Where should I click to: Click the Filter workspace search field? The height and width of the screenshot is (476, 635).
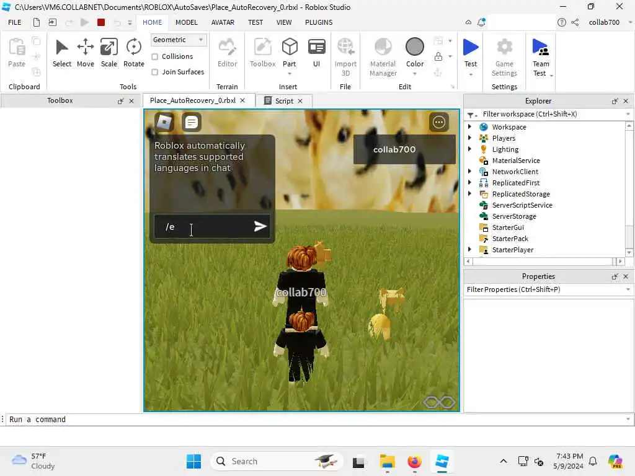click(x=549, y=114)
